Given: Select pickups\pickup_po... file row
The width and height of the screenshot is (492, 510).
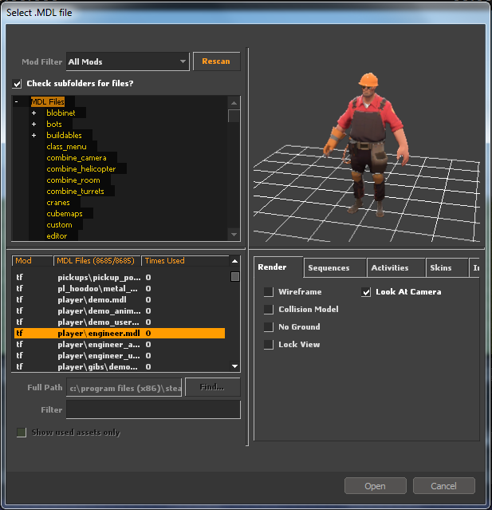Looking at the screenshot, I should (120, 278).
